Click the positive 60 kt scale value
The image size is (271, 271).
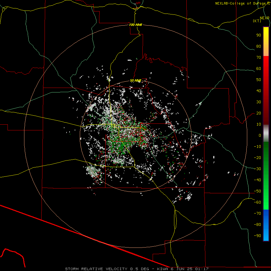pyautogui.click(x=259, y=69)
